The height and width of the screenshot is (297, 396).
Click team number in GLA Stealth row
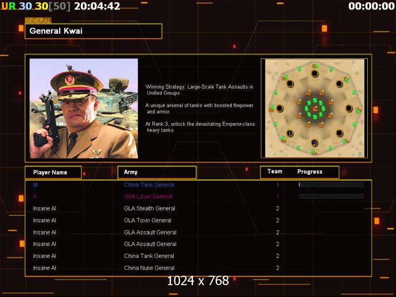[278, 208]
